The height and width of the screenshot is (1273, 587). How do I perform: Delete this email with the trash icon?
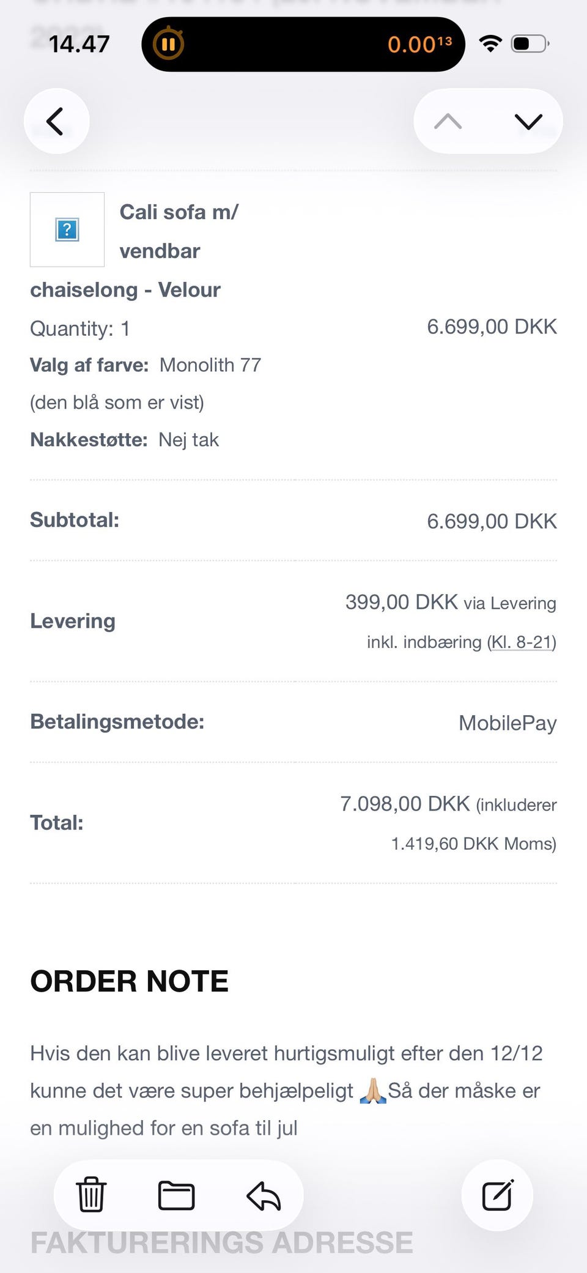[91, 1195]
